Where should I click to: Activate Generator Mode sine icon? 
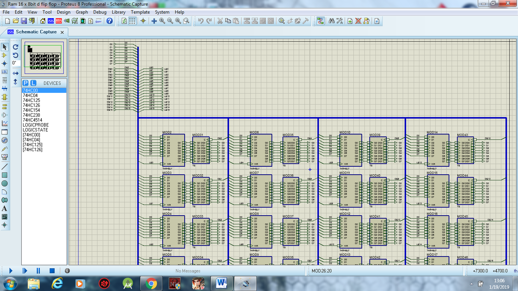point(5,140)
